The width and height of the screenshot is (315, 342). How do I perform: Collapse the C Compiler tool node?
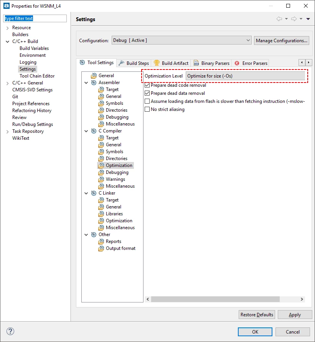(86, 131)
